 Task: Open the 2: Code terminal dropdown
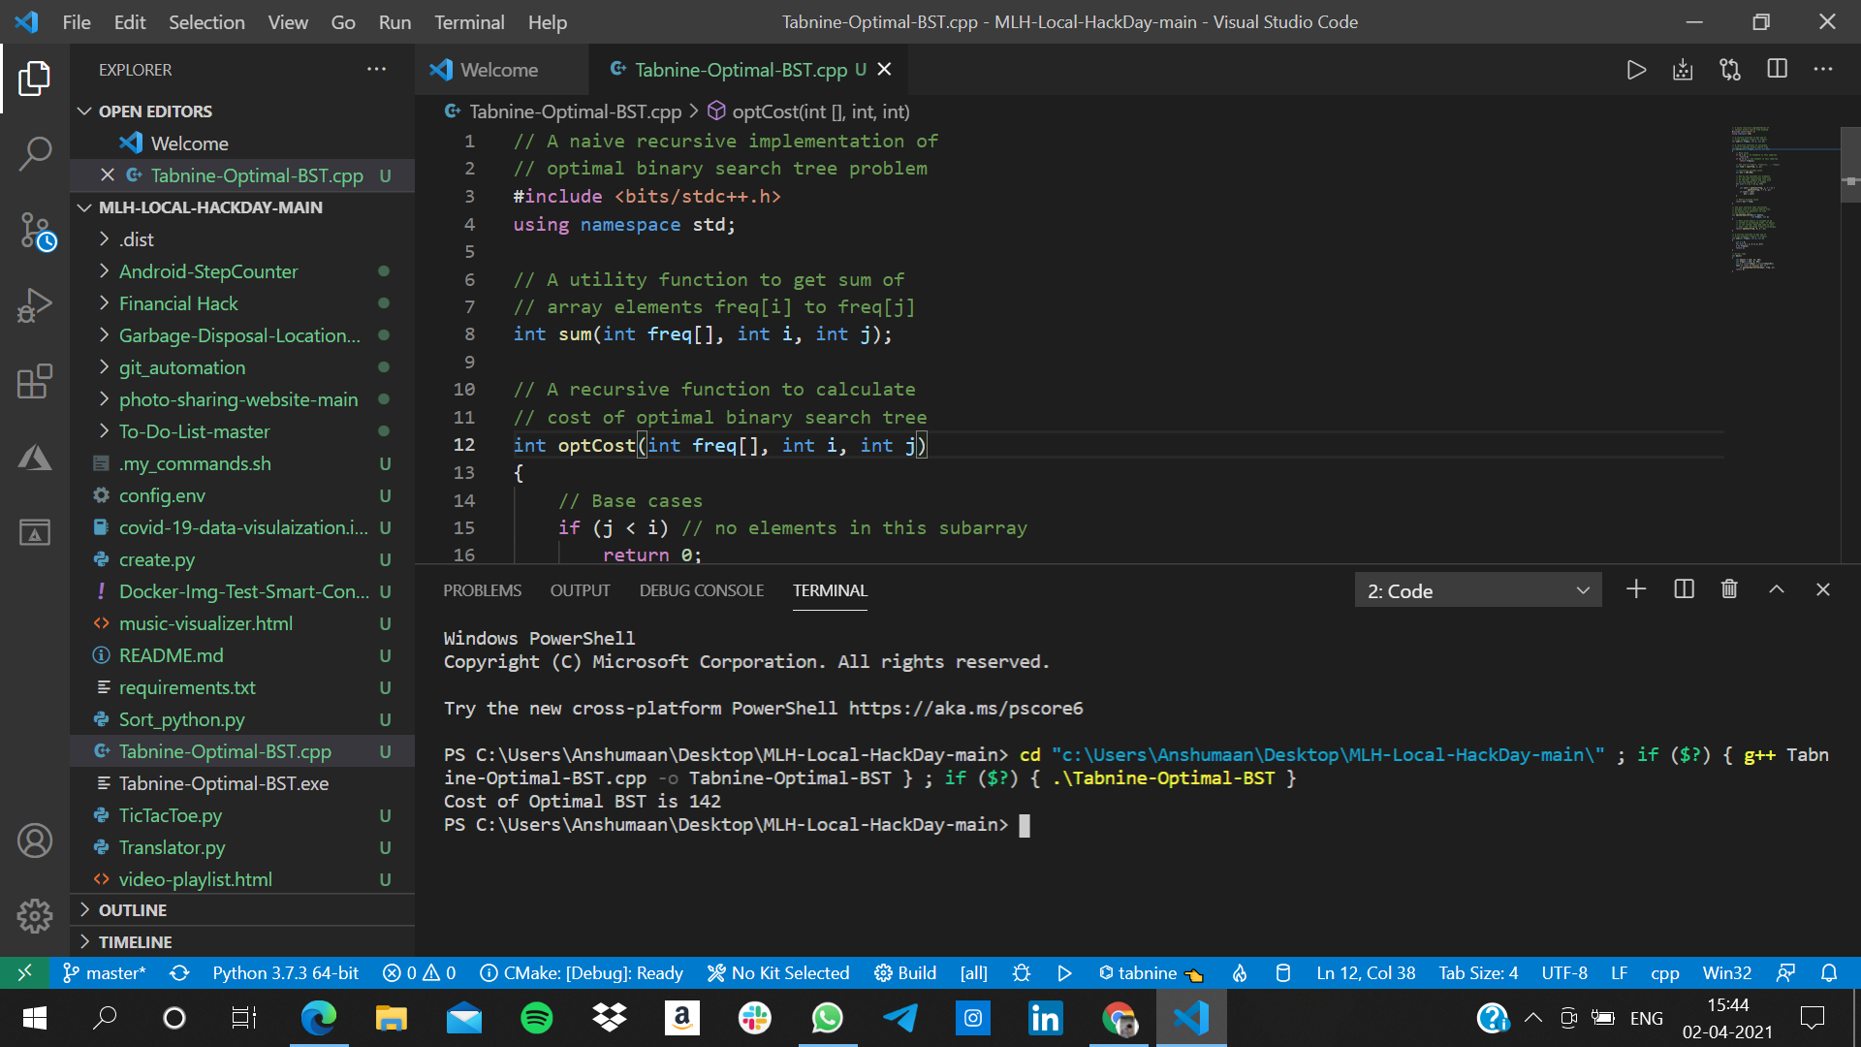point(1584,589)
